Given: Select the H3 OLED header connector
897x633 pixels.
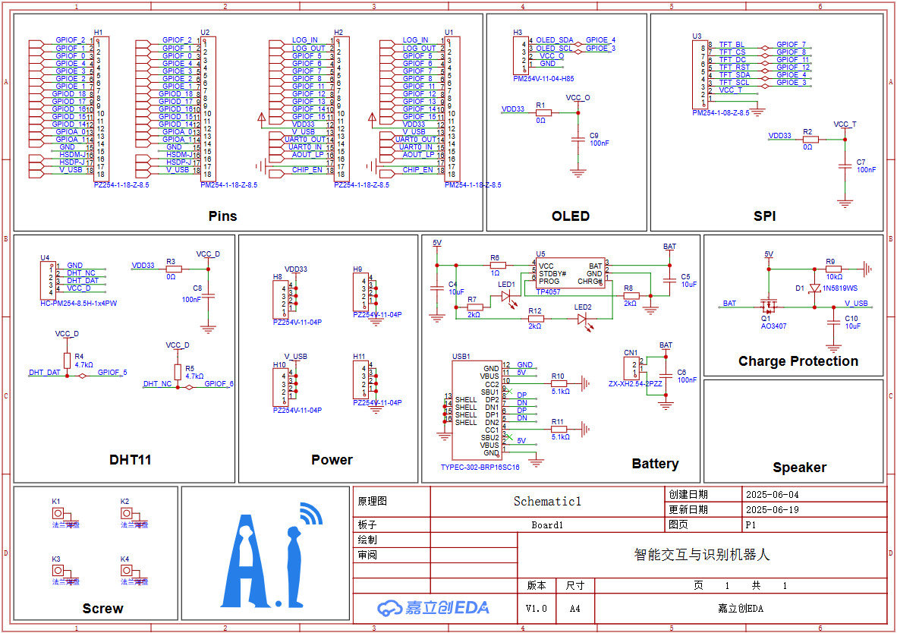Looking at the screenshot, I should coord(521,52).
